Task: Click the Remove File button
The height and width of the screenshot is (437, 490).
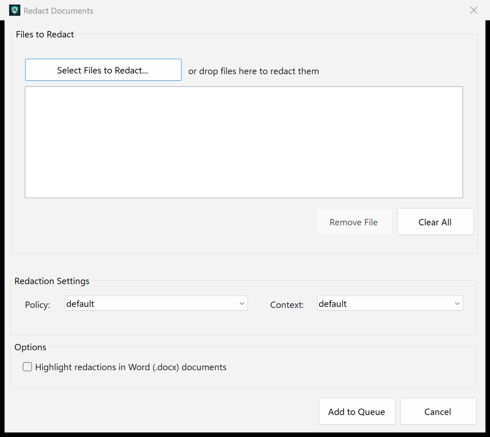Action: (x=354, y=222)
